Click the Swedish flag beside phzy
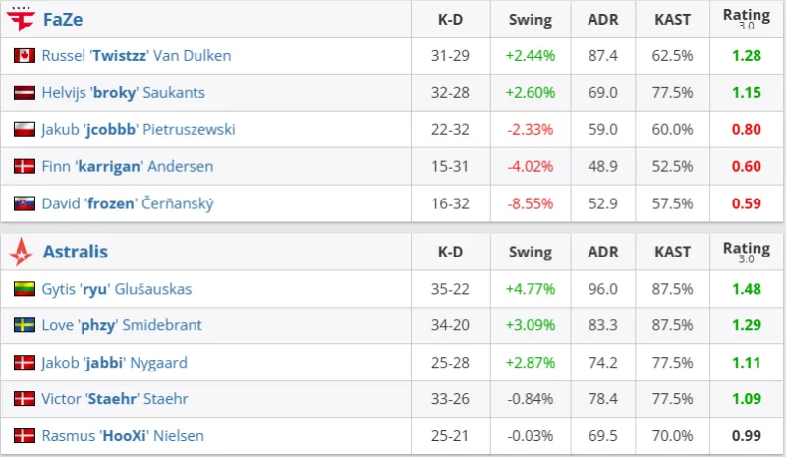This screenshot has height=457, width=786. pos(25,325)
